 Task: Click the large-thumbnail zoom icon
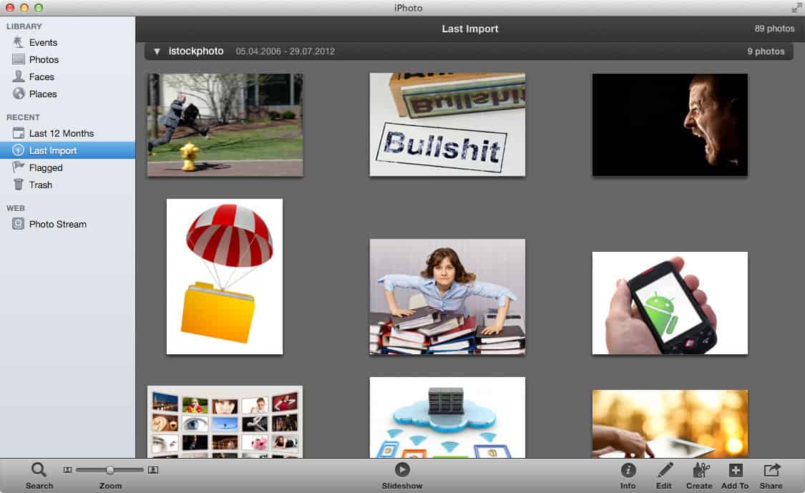pos(153,470)
